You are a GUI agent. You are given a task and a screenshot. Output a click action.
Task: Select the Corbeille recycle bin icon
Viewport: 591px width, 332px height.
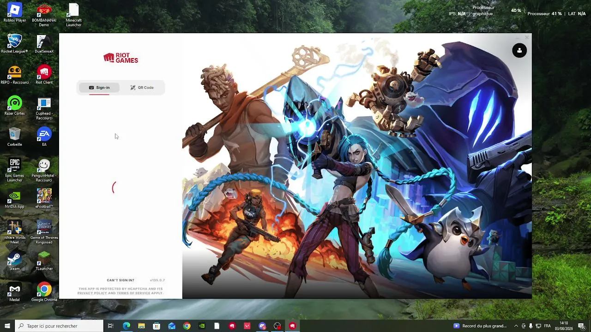pos(15,136)
